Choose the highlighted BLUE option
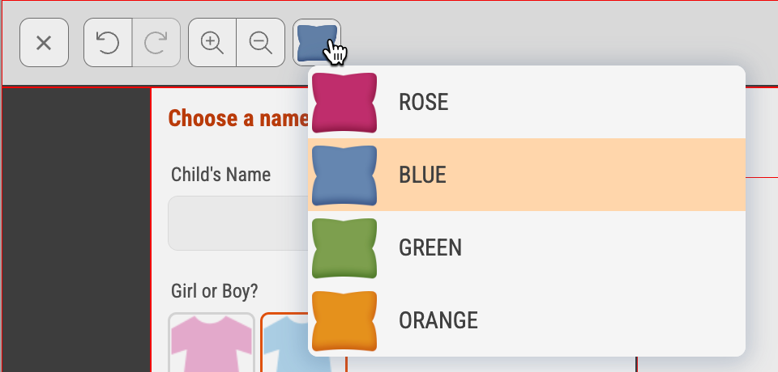 click(527, 175)
